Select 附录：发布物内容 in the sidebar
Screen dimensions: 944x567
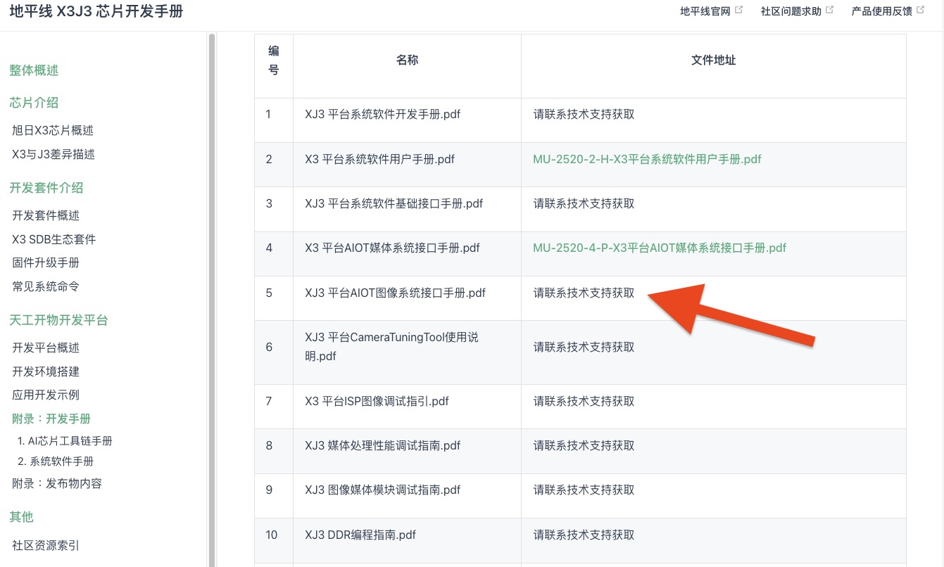57,483
